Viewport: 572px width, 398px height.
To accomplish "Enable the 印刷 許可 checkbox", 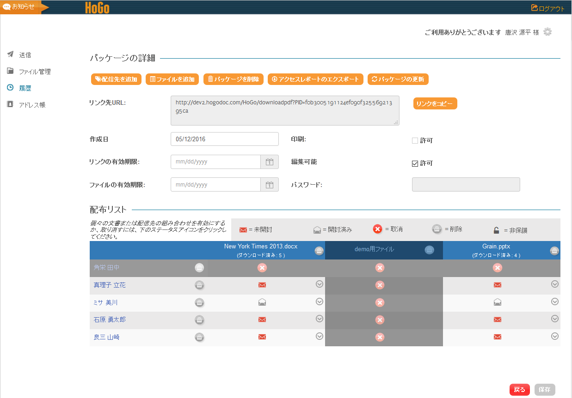I will [415, 141].
